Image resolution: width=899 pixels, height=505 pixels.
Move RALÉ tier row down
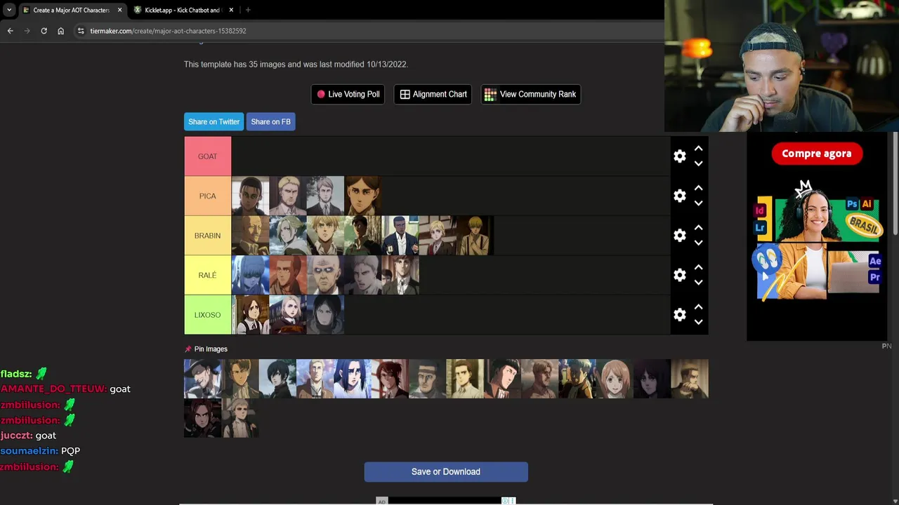(x=698, y=283)
